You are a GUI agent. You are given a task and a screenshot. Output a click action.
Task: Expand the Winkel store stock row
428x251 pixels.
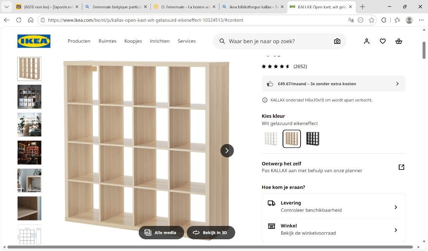coord(333,229)
